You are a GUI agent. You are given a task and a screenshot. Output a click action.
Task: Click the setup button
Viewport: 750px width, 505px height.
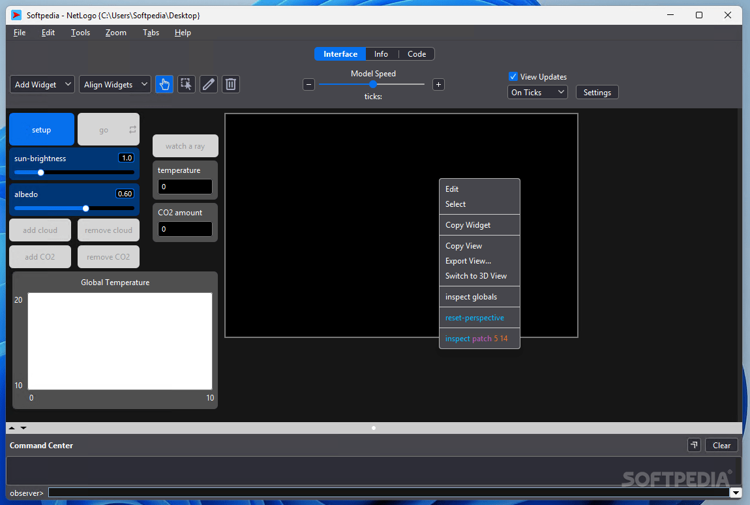42,129
